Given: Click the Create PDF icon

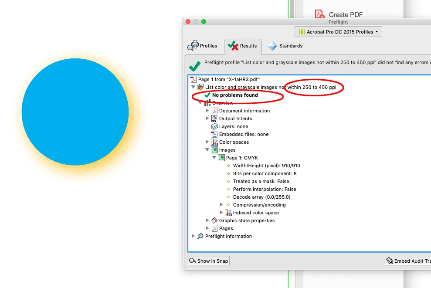Looking at the screenshot, I should click(x=320, y=14).
